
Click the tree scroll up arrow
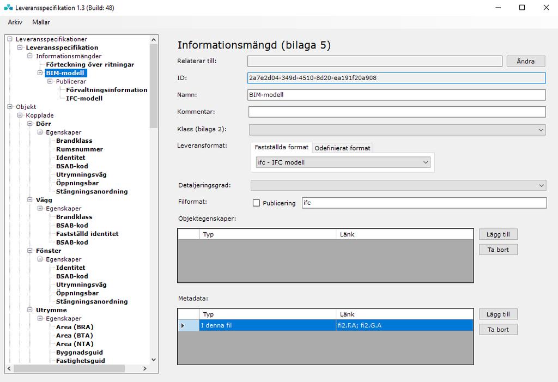tap(154, 40)
